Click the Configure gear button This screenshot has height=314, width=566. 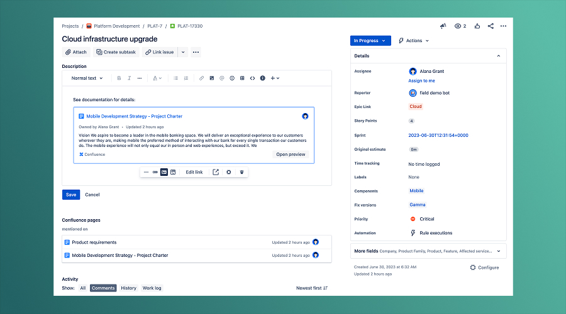click(484, 268)
